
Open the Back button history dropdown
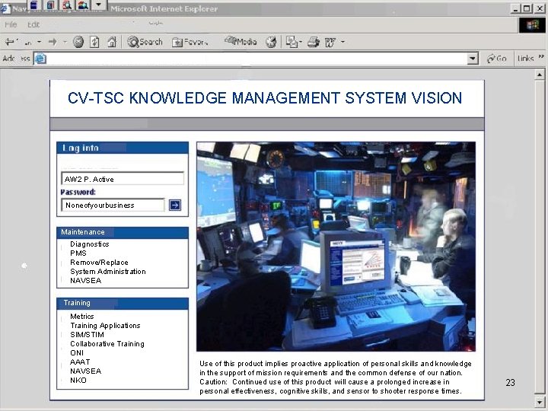click(39, 43)
